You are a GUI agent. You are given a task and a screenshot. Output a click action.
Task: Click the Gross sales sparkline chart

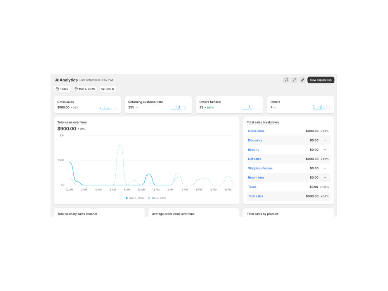pyautogui.click(x=108, y=107)
